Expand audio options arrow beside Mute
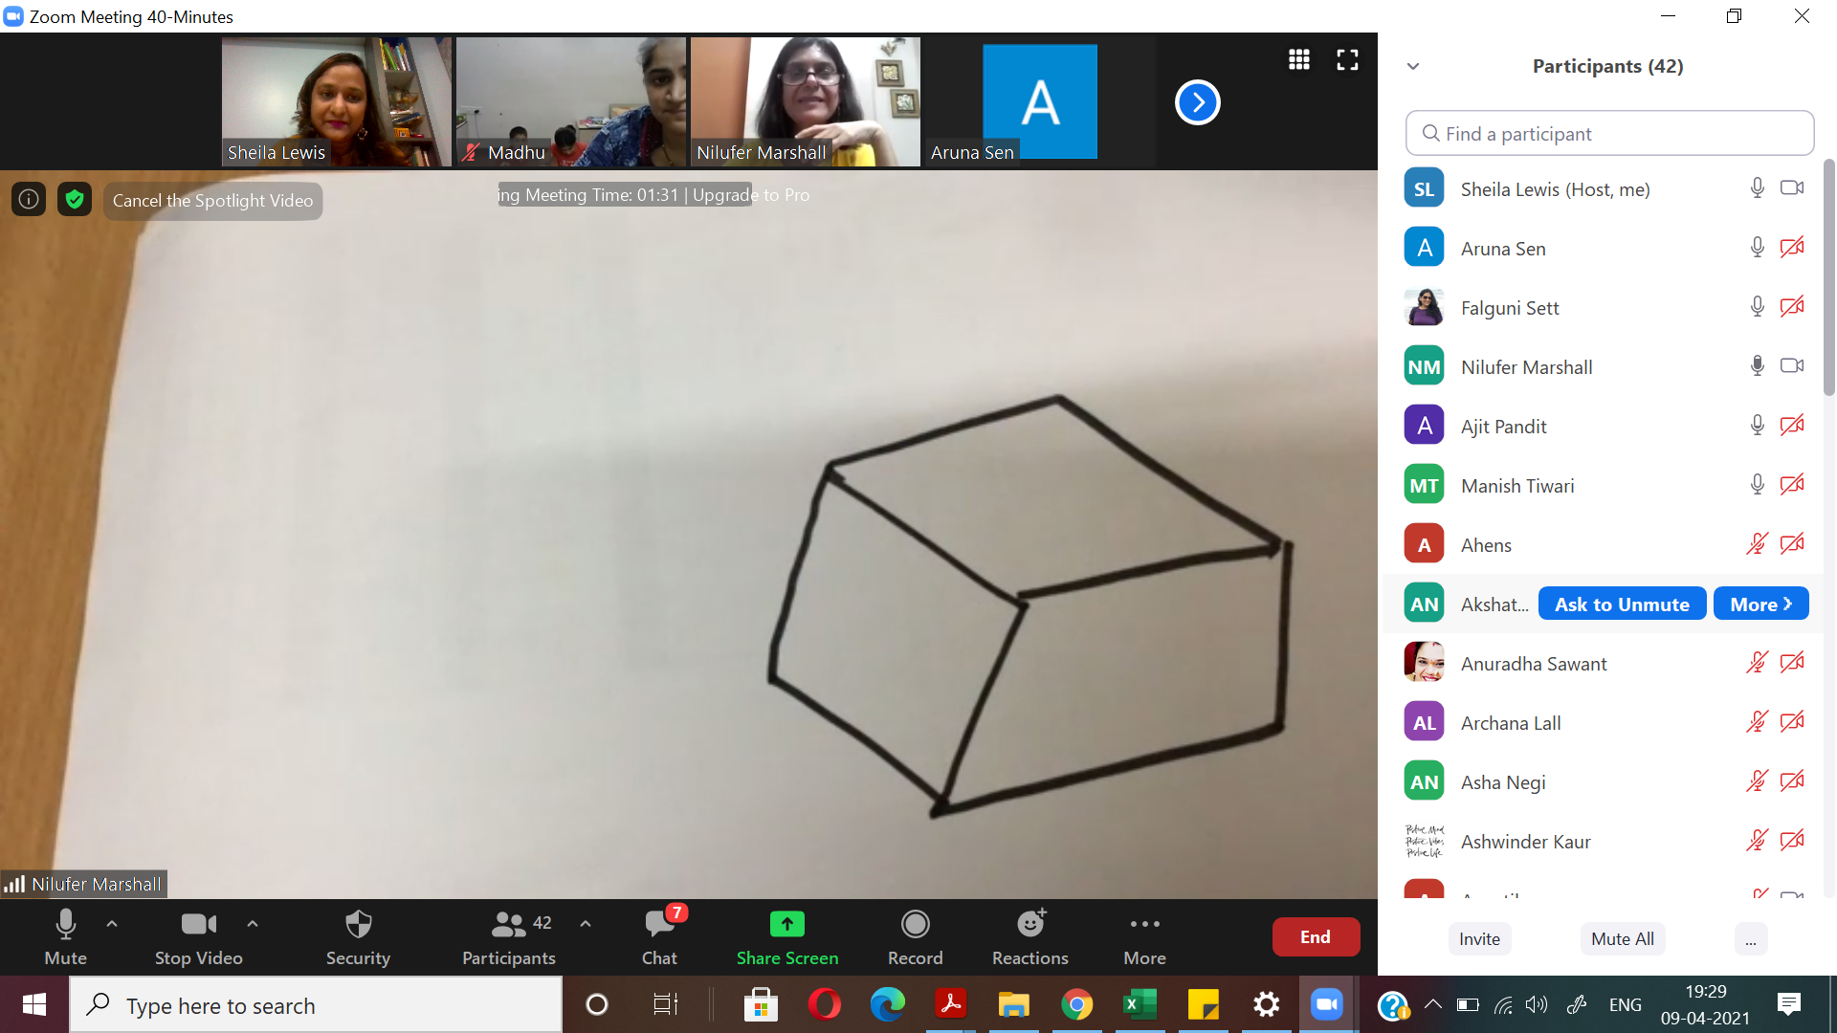Image resolution: width=1837 pixels, height=1033 pixels. pos(112,924)
